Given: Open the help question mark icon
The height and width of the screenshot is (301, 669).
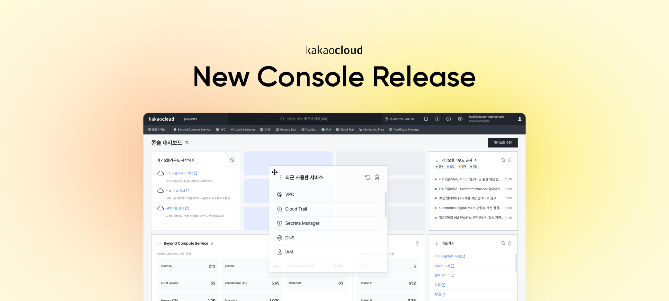Looking at the screenshot, I should tap(448, 119).
